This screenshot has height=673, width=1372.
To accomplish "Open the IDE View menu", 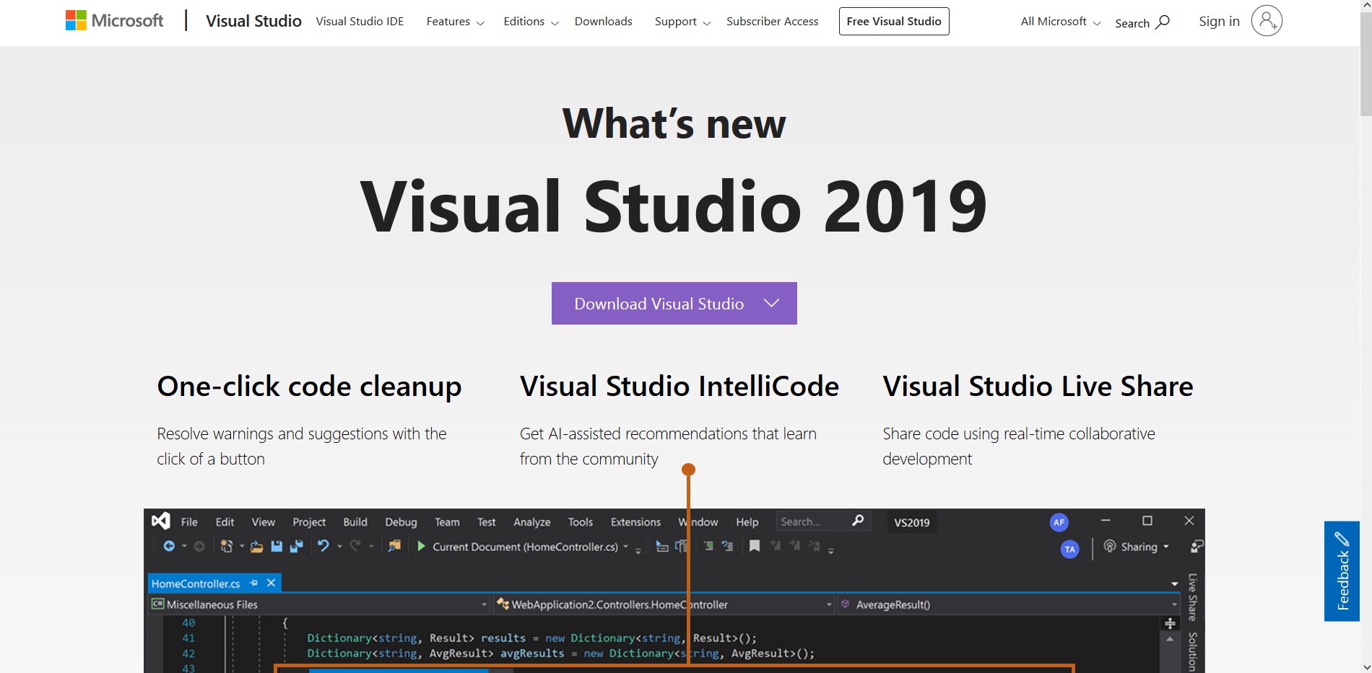I will 263,522.
